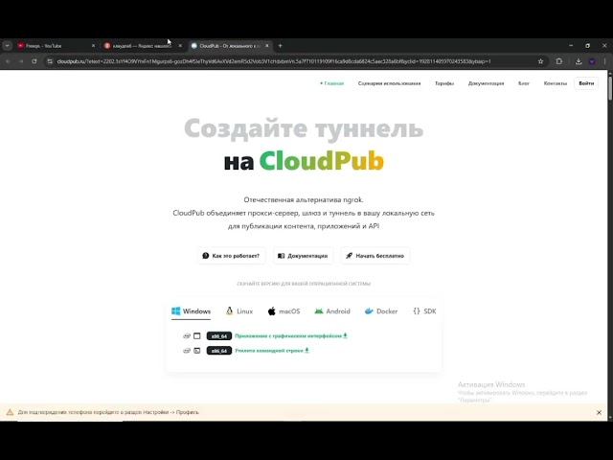Click the purple profile icon in toolbar

pos(592,61)
